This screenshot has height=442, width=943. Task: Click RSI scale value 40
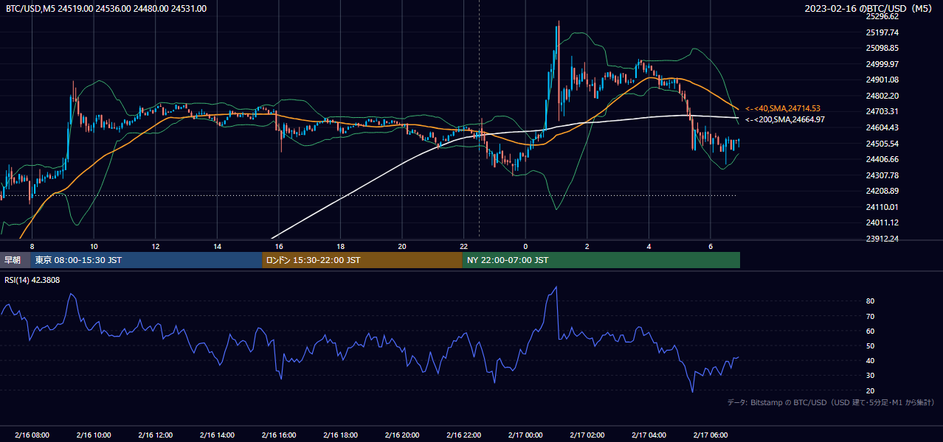click(871, 360)
